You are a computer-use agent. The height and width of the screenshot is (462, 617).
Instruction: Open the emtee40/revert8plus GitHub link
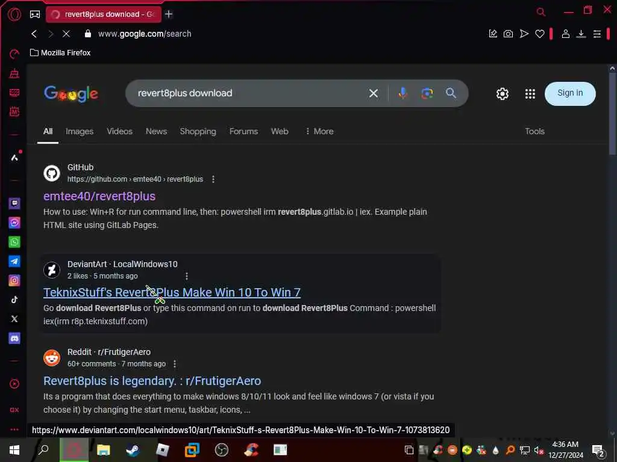99,196
